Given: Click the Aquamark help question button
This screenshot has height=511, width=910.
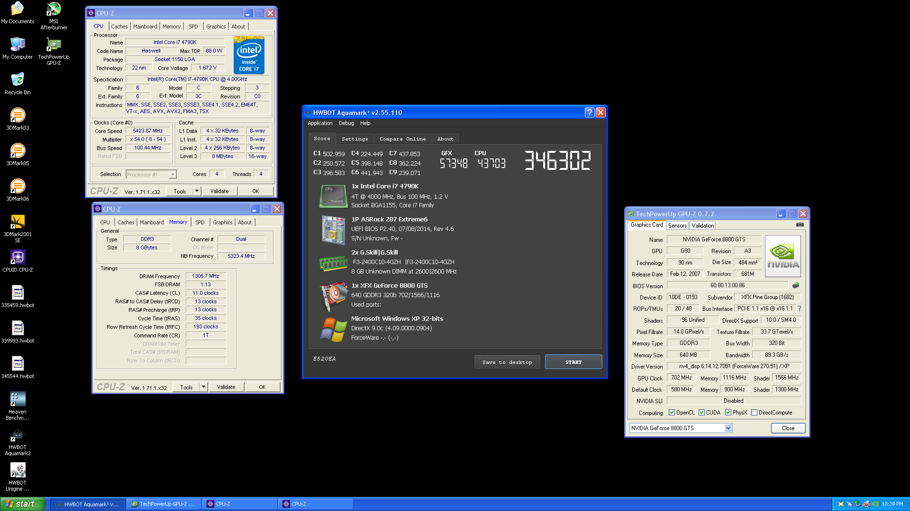Looking at the screenshot, I should pos(589,112).
